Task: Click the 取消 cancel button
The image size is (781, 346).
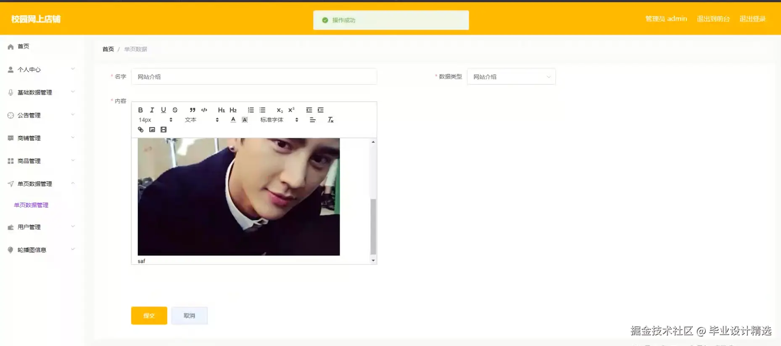Action: pos(189,316)
